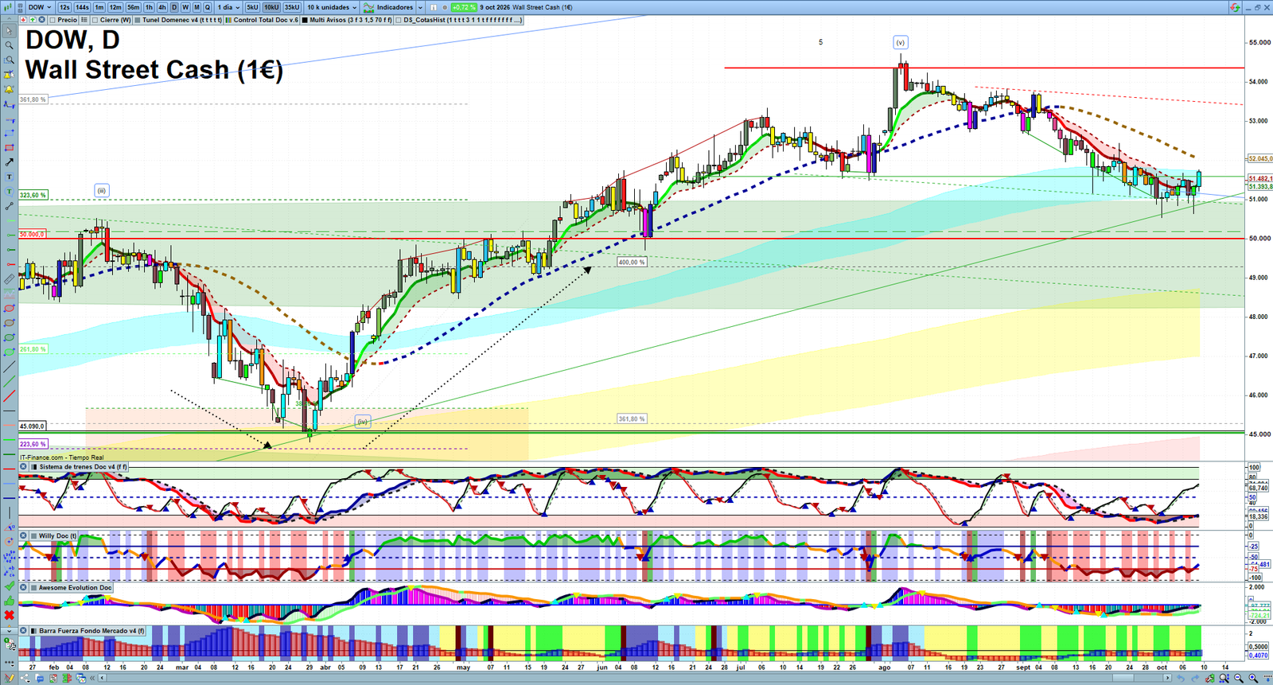Click the blue X icon beside Precio
1273x685 pixels.
tap(42, 20)
